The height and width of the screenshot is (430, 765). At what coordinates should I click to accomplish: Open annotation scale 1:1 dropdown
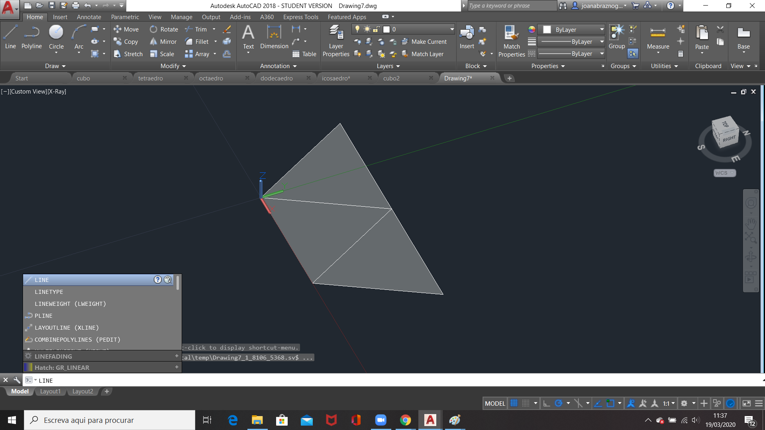(x=669, y=403)
